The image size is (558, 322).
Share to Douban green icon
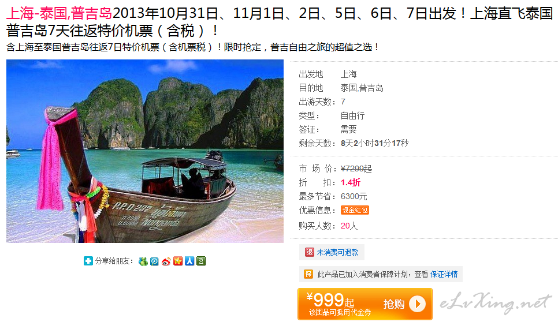pyautogui.click(x=201, y=261)
